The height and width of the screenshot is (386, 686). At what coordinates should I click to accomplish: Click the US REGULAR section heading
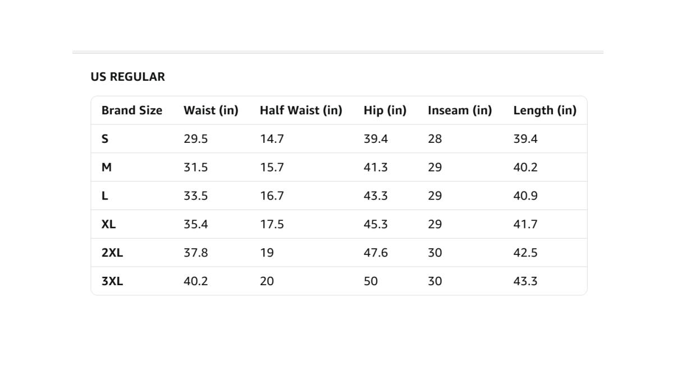127,77
